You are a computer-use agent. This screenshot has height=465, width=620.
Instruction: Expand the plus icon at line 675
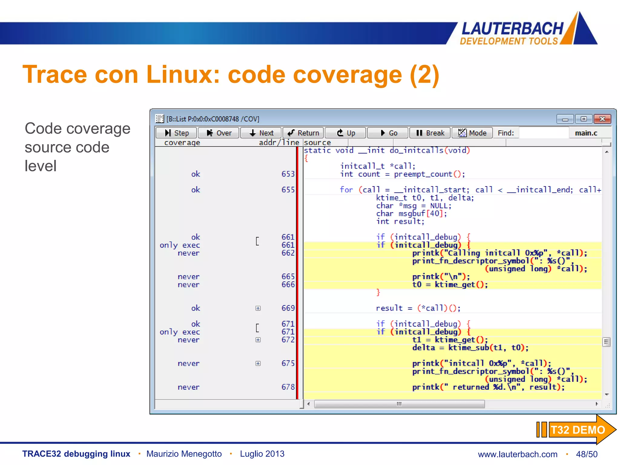[x=258, y=363]
